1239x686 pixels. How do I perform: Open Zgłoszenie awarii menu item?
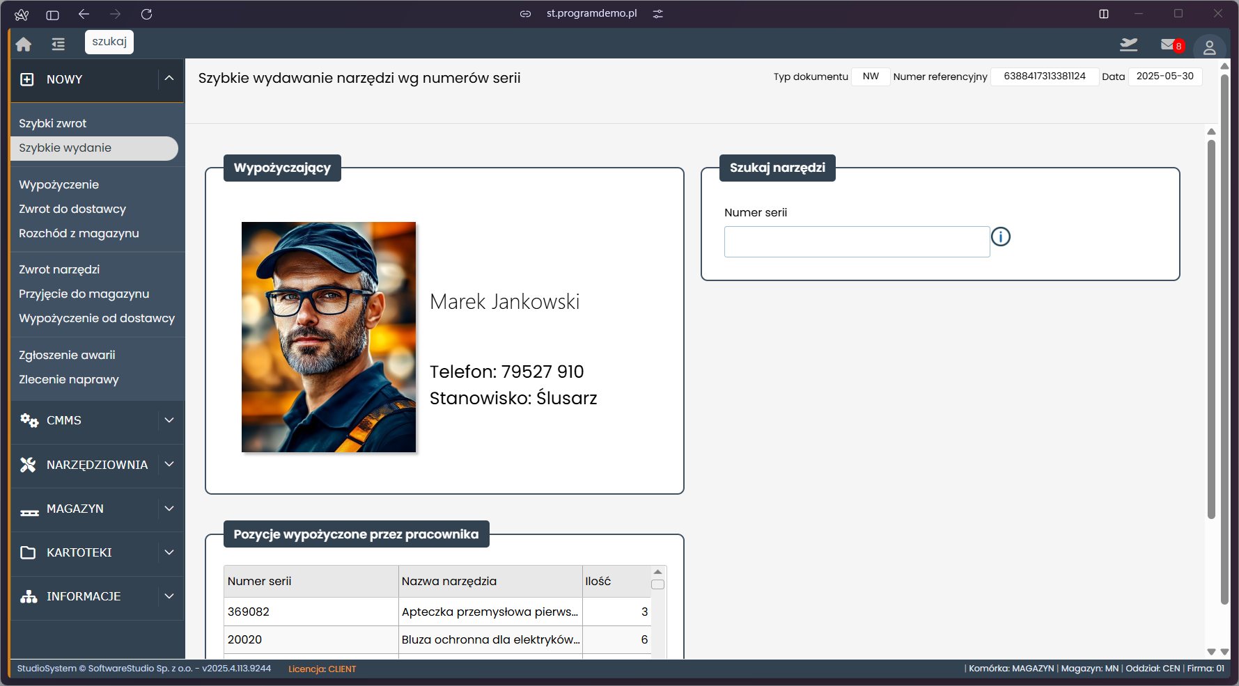pos(67,355)
